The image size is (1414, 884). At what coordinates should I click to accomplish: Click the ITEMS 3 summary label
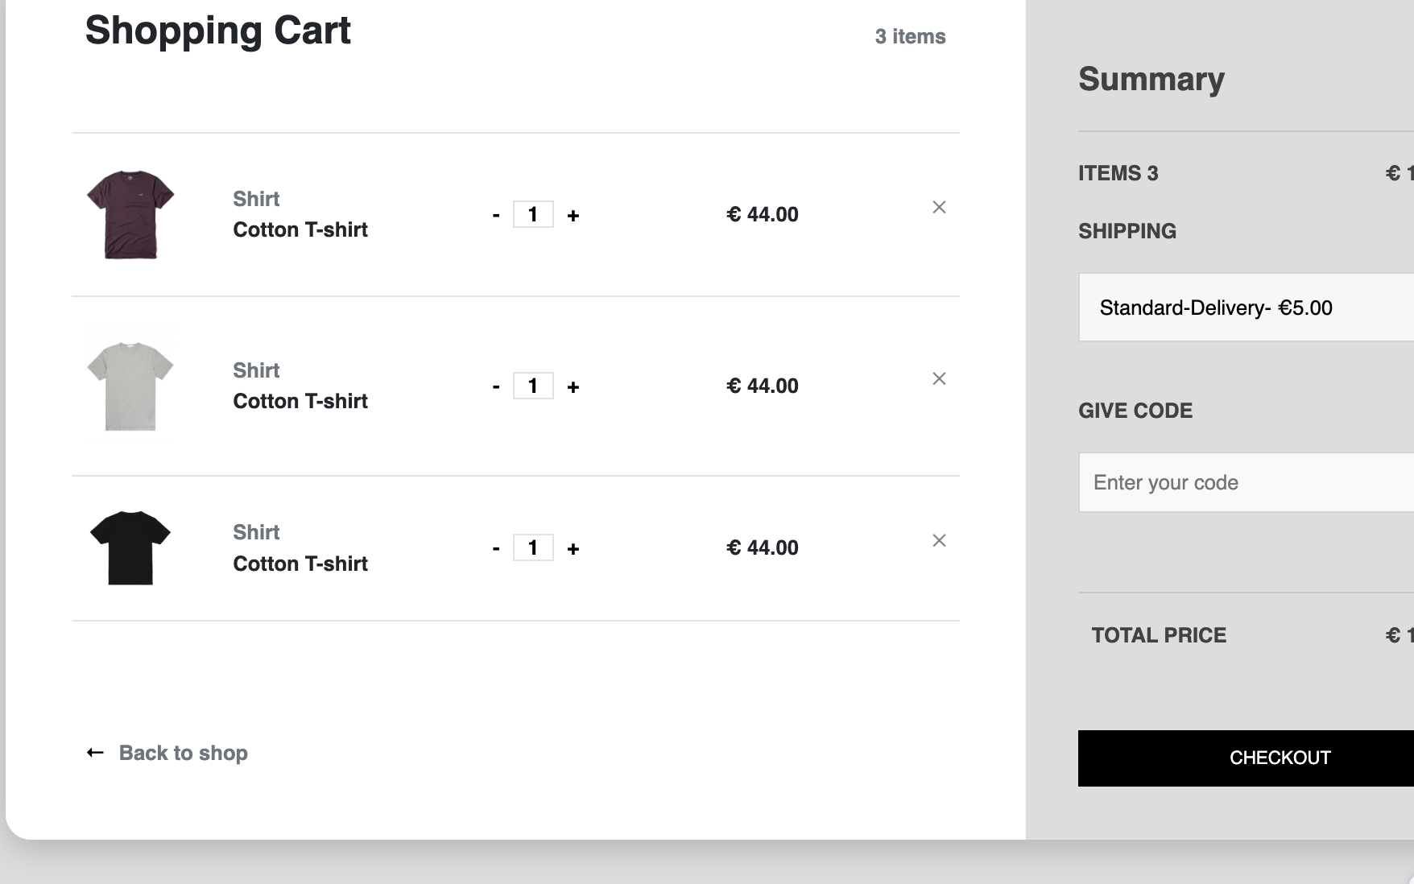coord(1118,173)
